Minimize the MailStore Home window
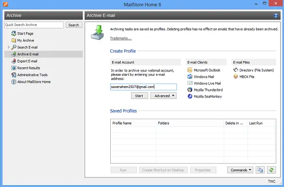 pyautogui.click(x=256, y=4)
